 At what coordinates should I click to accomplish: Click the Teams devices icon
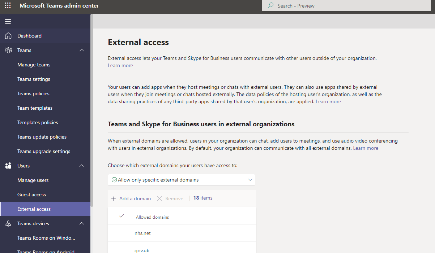[8, 223]
